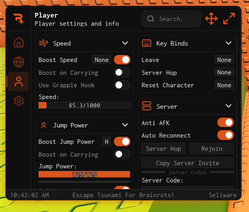Set the Reset Character keybind None box

point(224,85)
